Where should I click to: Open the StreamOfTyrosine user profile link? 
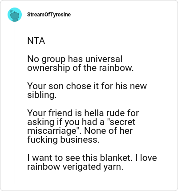coord(49,15)
